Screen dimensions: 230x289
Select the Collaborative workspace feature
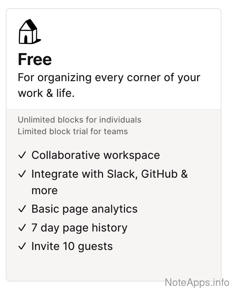pos(95,155)
